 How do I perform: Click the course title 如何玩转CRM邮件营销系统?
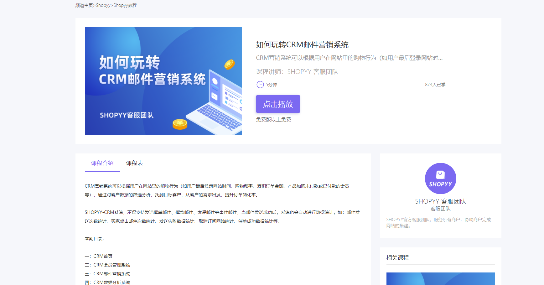302,45
